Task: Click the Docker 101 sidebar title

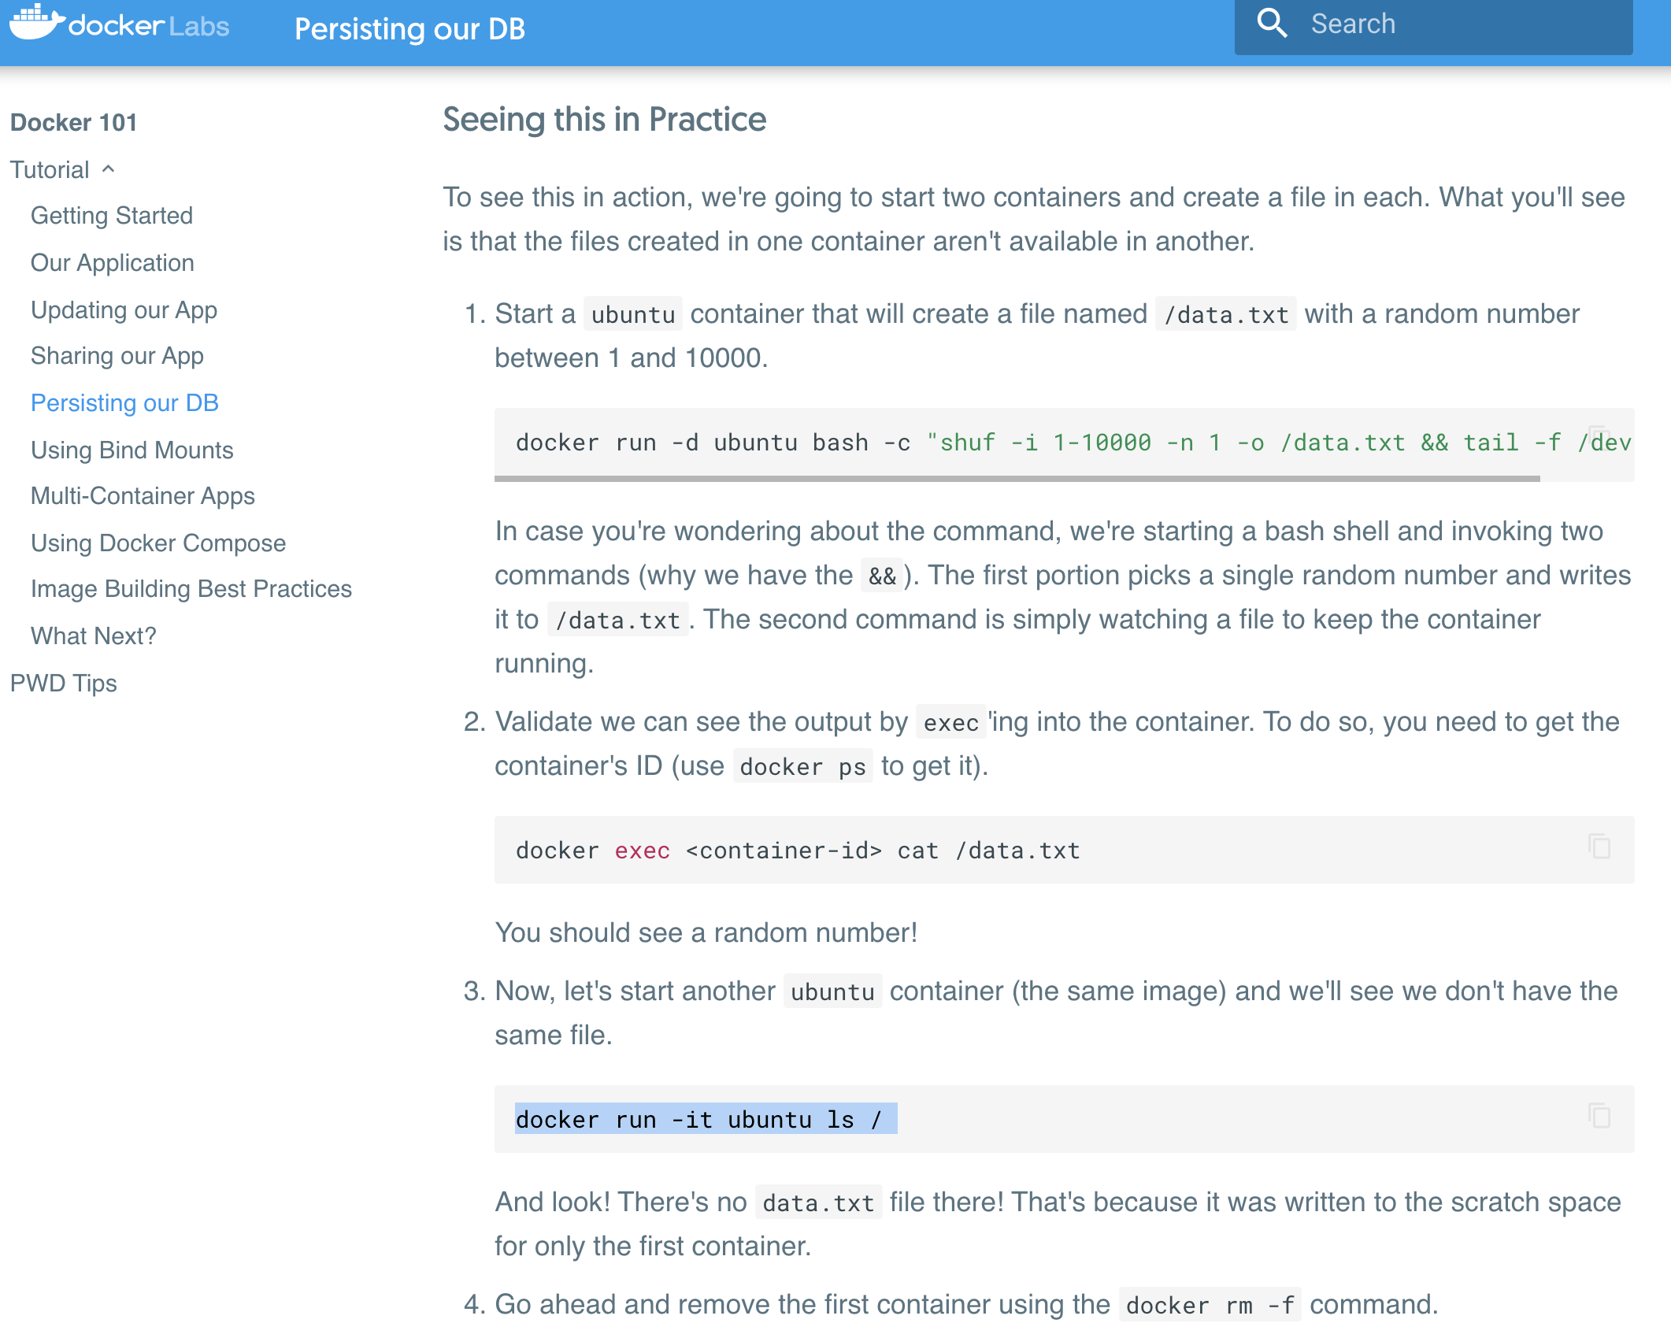Action: coord(74,123)
